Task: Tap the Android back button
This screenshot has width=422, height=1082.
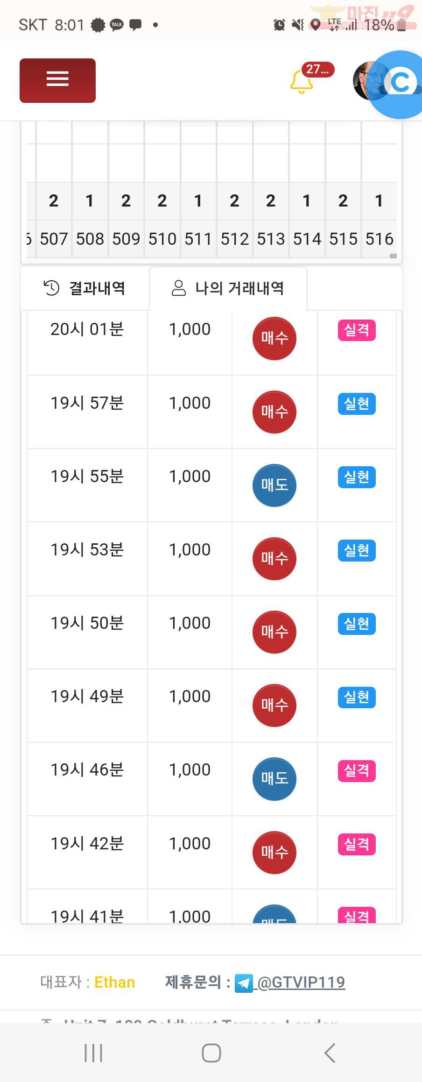Action: (330, 1053)
